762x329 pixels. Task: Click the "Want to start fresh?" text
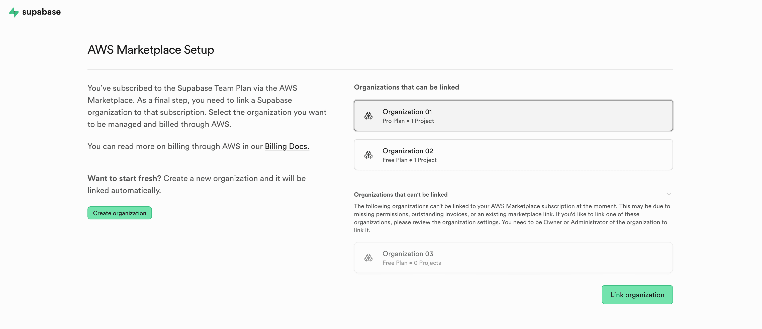click(x=124, y=178)
